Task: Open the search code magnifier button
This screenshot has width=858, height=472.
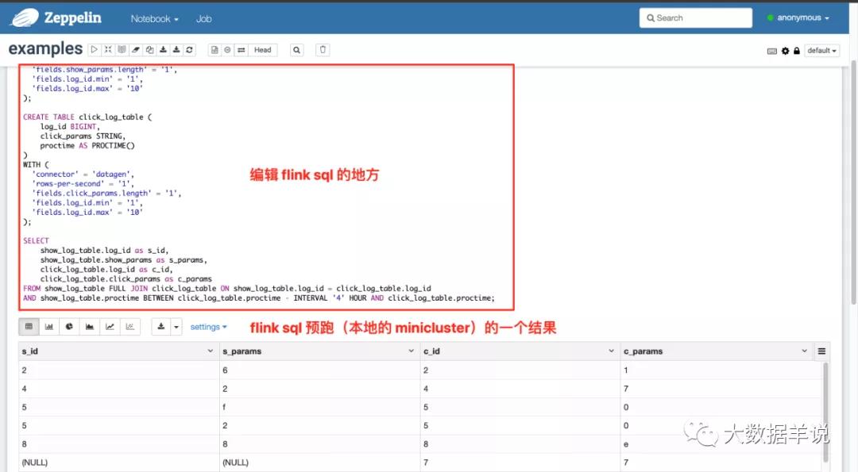Action: coord(296,50)
